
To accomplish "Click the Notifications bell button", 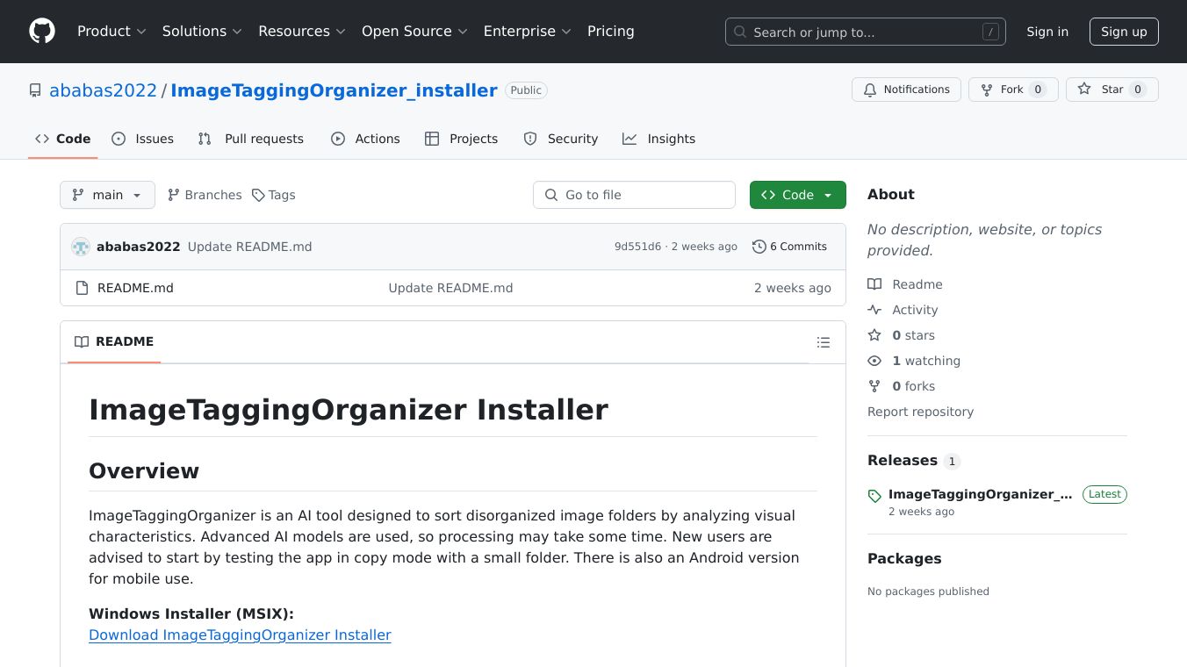I will (x=906, y=90).
